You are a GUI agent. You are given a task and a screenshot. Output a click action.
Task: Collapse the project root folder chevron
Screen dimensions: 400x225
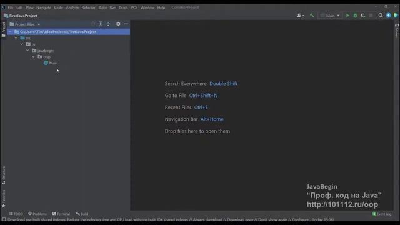tap(10, 32)
